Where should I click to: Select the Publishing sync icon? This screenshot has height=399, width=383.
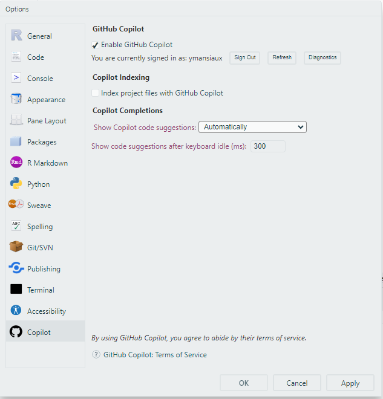tap(16, 268)
